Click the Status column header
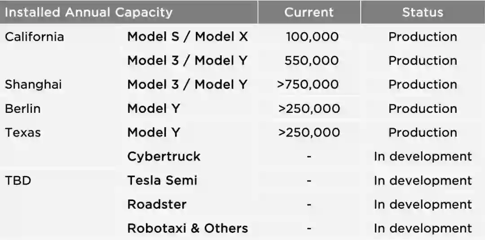The image size is (485, 240). [422, 12]
